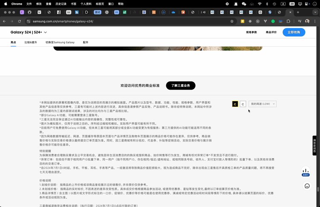Click the address bar URL field
This screenshot has width=320, height=207.
click(x=131, y=21)
